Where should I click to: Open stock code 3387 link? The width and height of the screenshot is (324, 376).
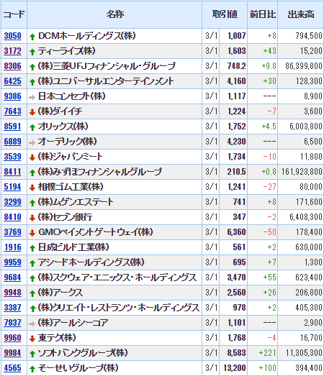coord(12,308)
